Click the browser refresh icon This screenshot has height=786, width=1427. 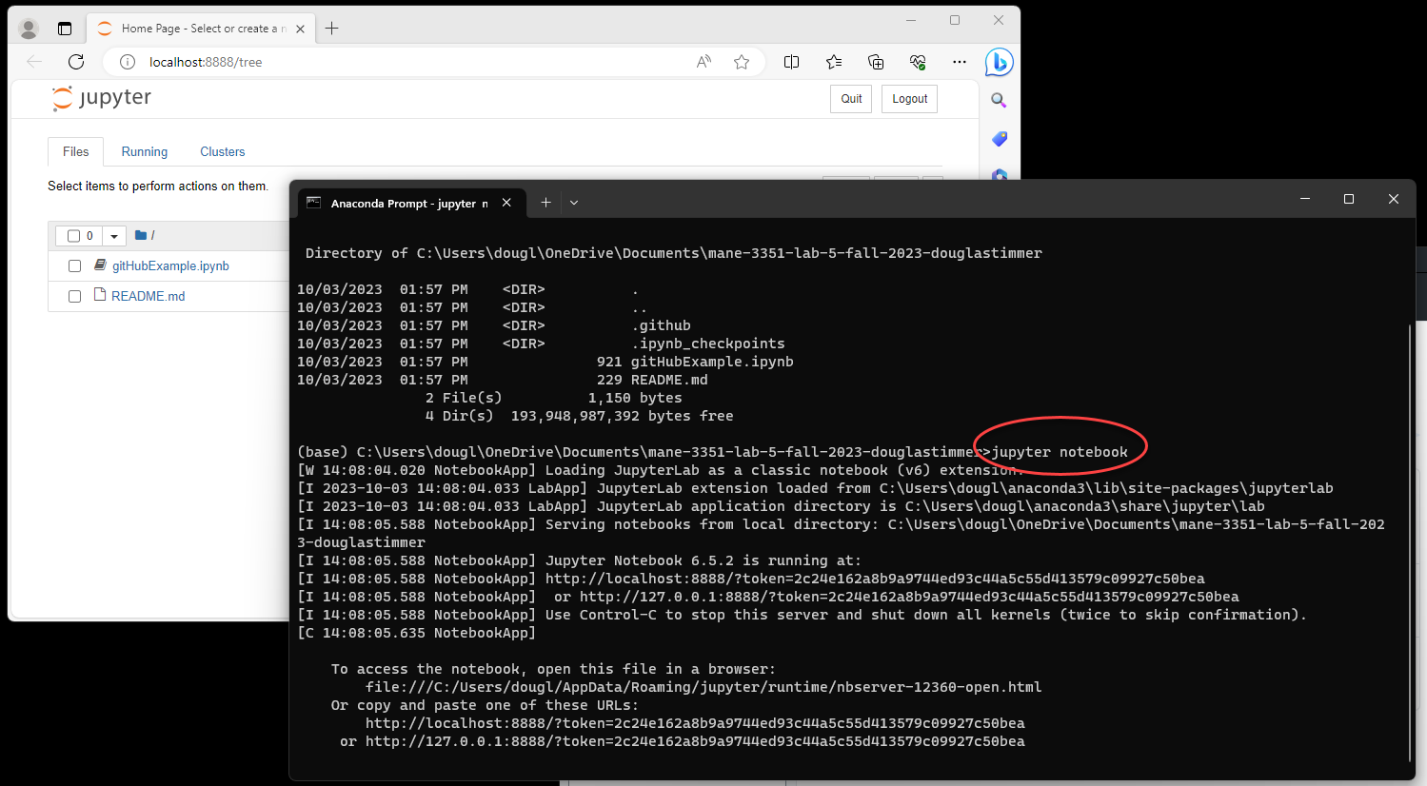pyautogui.click(x=76, y=62)
